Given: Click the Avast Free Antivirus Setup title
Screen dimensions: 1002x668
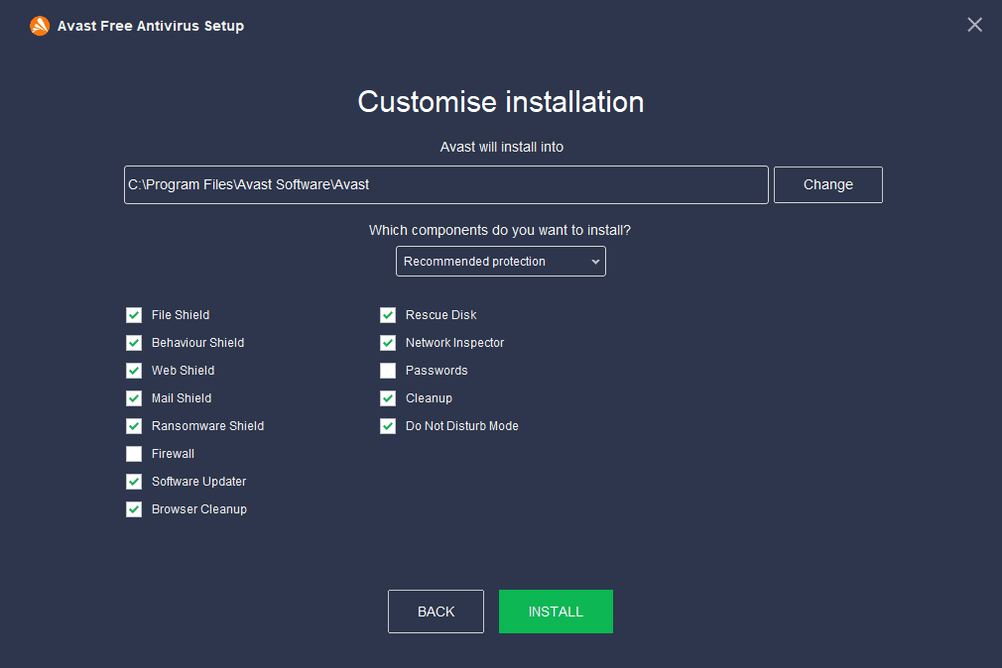Looking at the screenshot, I should [x=151, y=26].
